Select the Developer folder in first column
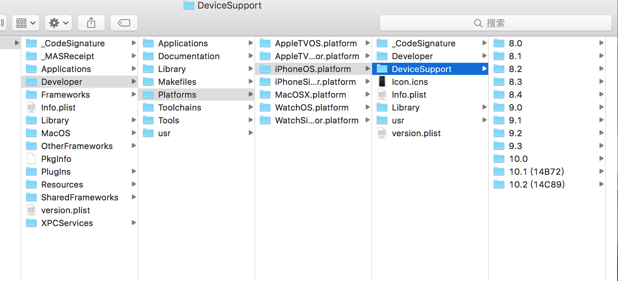Screen dimensions: 618x281 pos(79,82)
